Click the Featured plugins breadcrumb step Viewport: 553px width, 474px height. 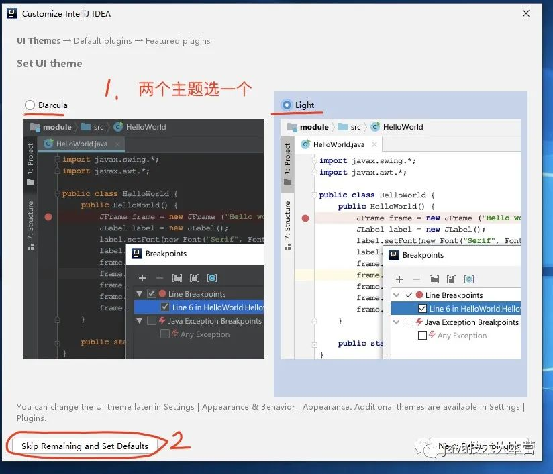coord(178,40)
